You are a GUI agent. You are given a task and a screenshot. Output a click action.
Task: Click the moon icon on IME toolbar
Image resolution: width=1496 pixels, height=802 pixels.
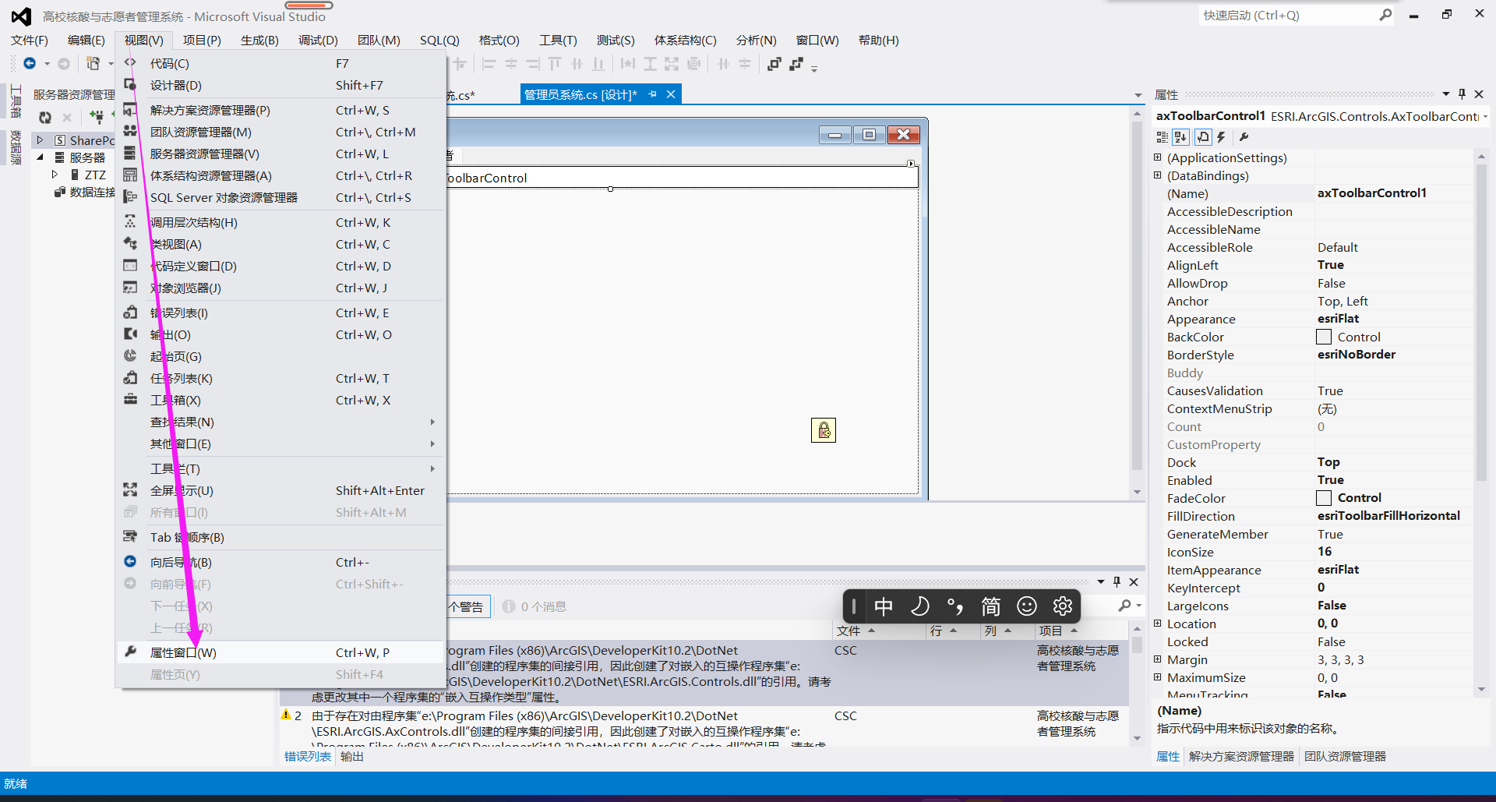[x=919, y=606]
